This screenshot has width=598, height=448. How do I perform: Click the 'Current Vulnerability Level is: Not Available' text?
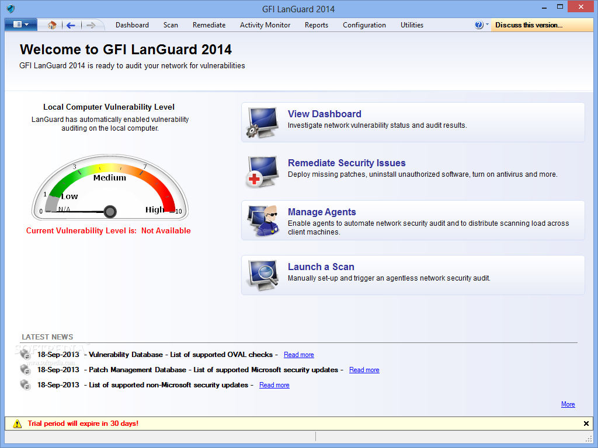108,230
